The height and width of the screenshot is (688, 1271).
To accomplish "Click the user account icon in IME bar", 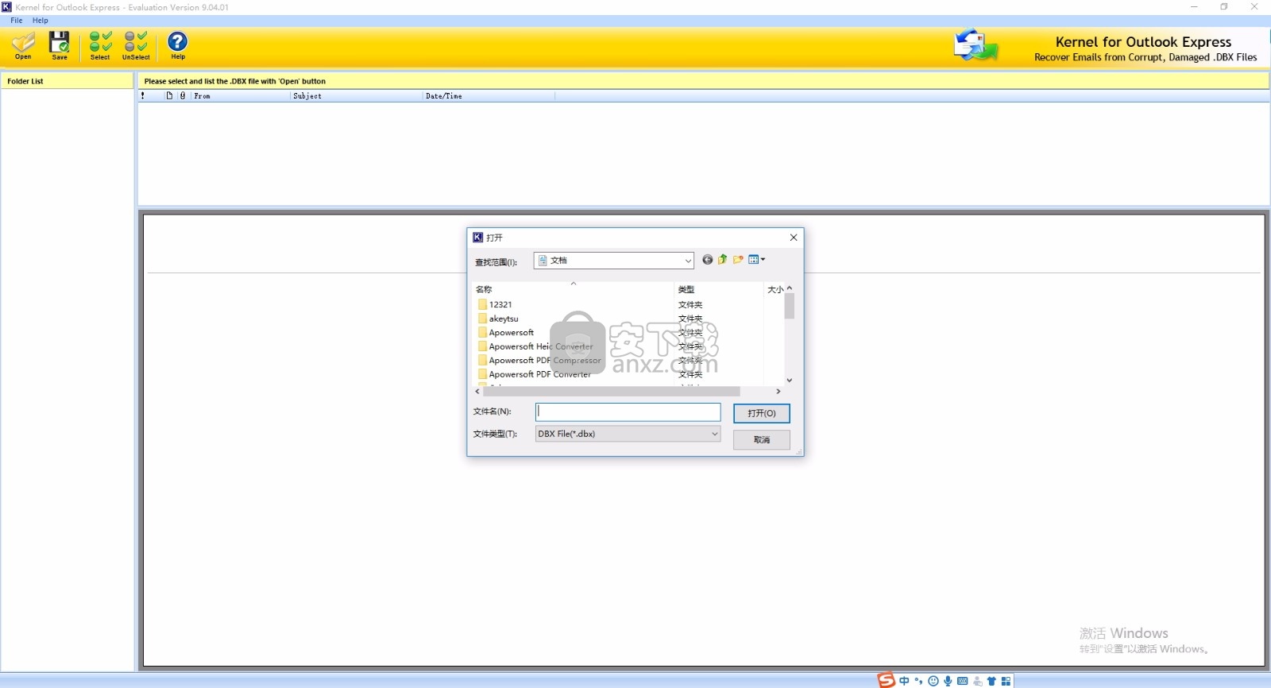I will (x=978, y=681).
